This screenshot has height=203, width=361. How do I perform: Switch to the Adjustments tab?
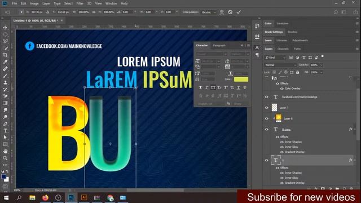pyautogui.click(x=300, y=40)
